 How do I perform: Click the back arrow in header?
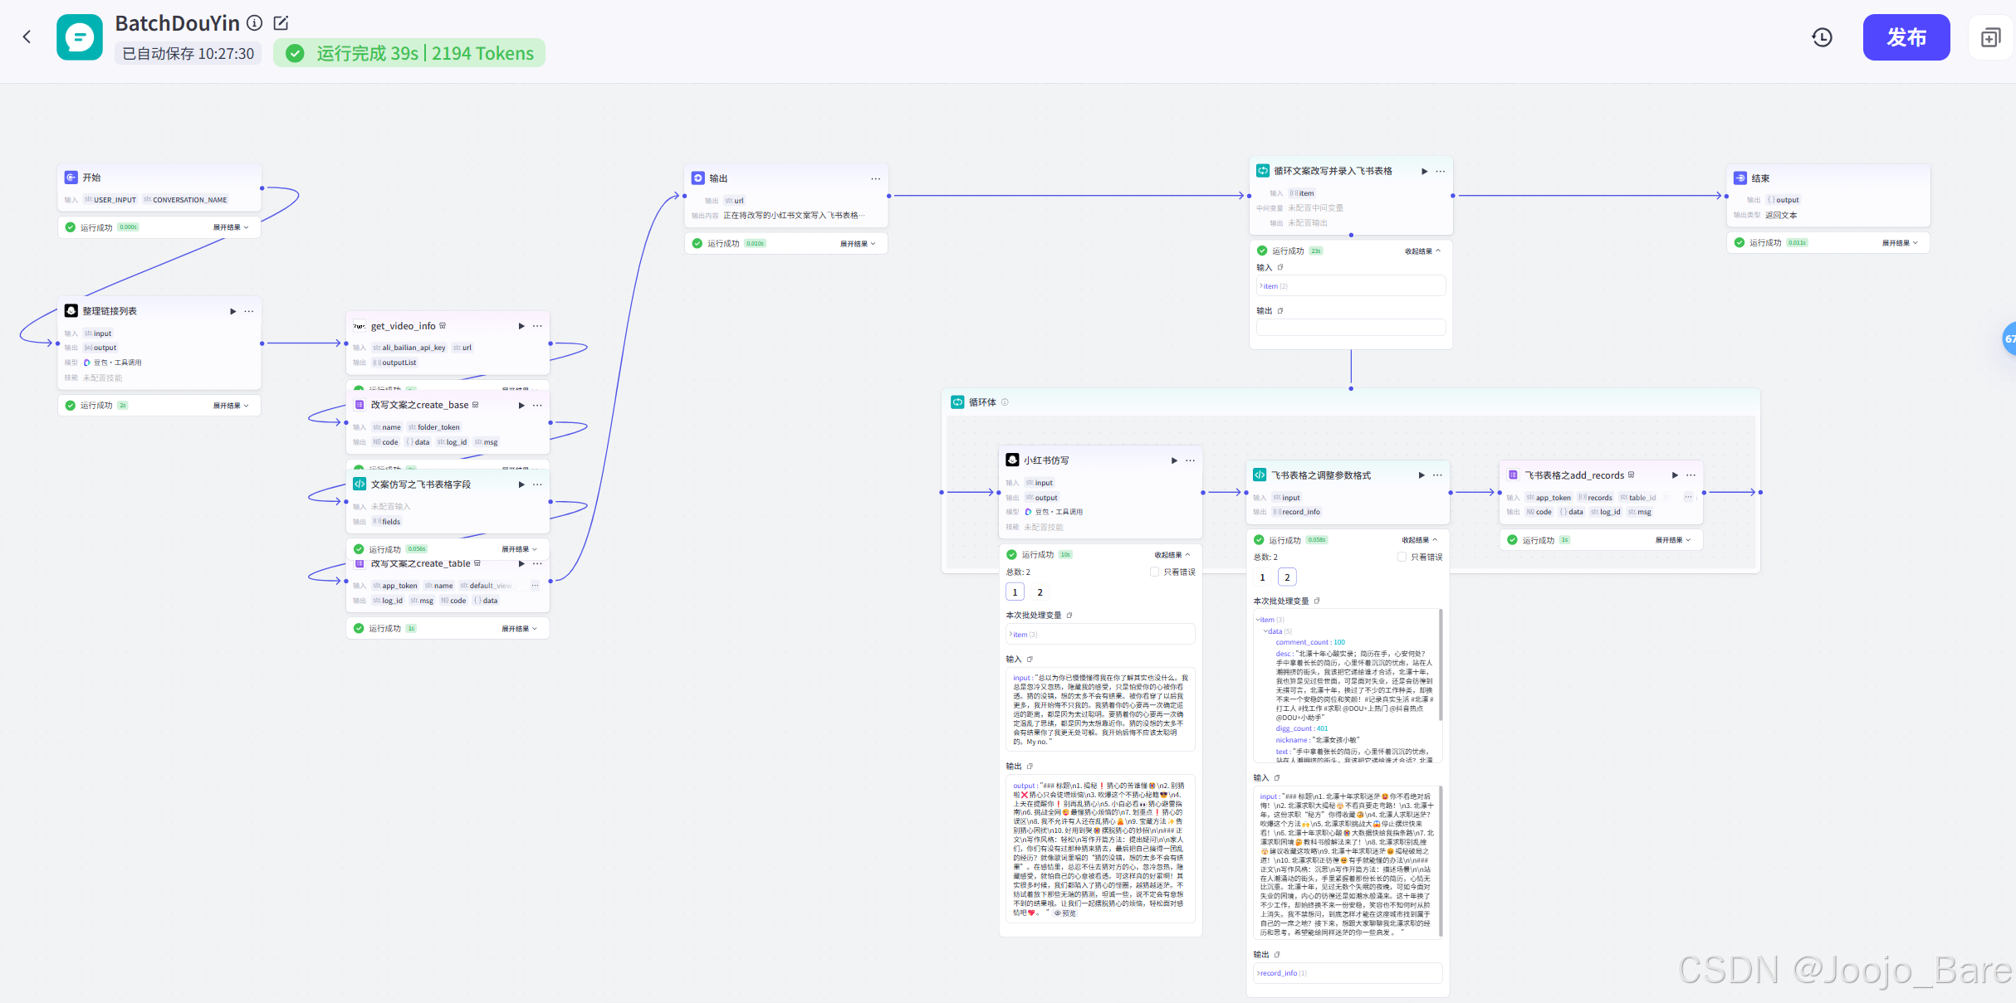(27, 37)
